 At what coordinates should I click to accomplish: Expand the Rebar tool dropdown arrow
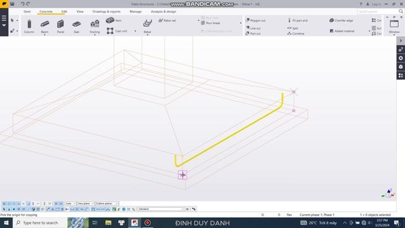[147, 35]
